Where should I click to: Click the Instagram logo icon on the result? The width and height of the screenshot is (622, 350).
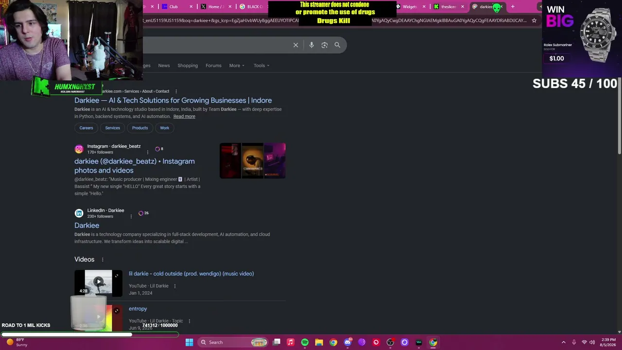[79, 149]
